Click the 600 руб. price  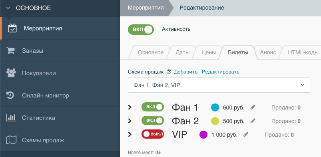(233, 108)
